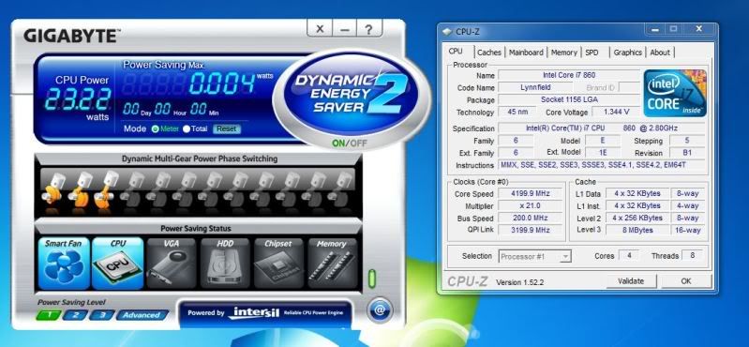
Task: Open help with the ? button
Action: click(368, 29)
